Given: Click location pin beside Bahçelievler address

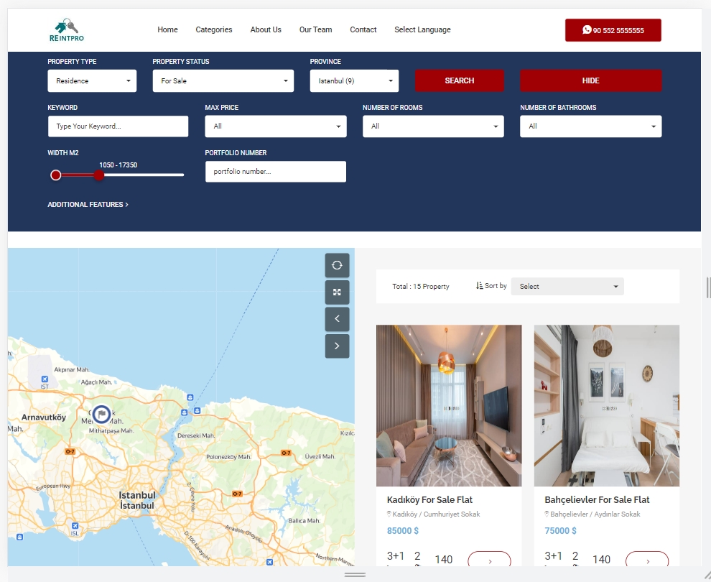Looking at the screenshot, I should tap(547, 514).
